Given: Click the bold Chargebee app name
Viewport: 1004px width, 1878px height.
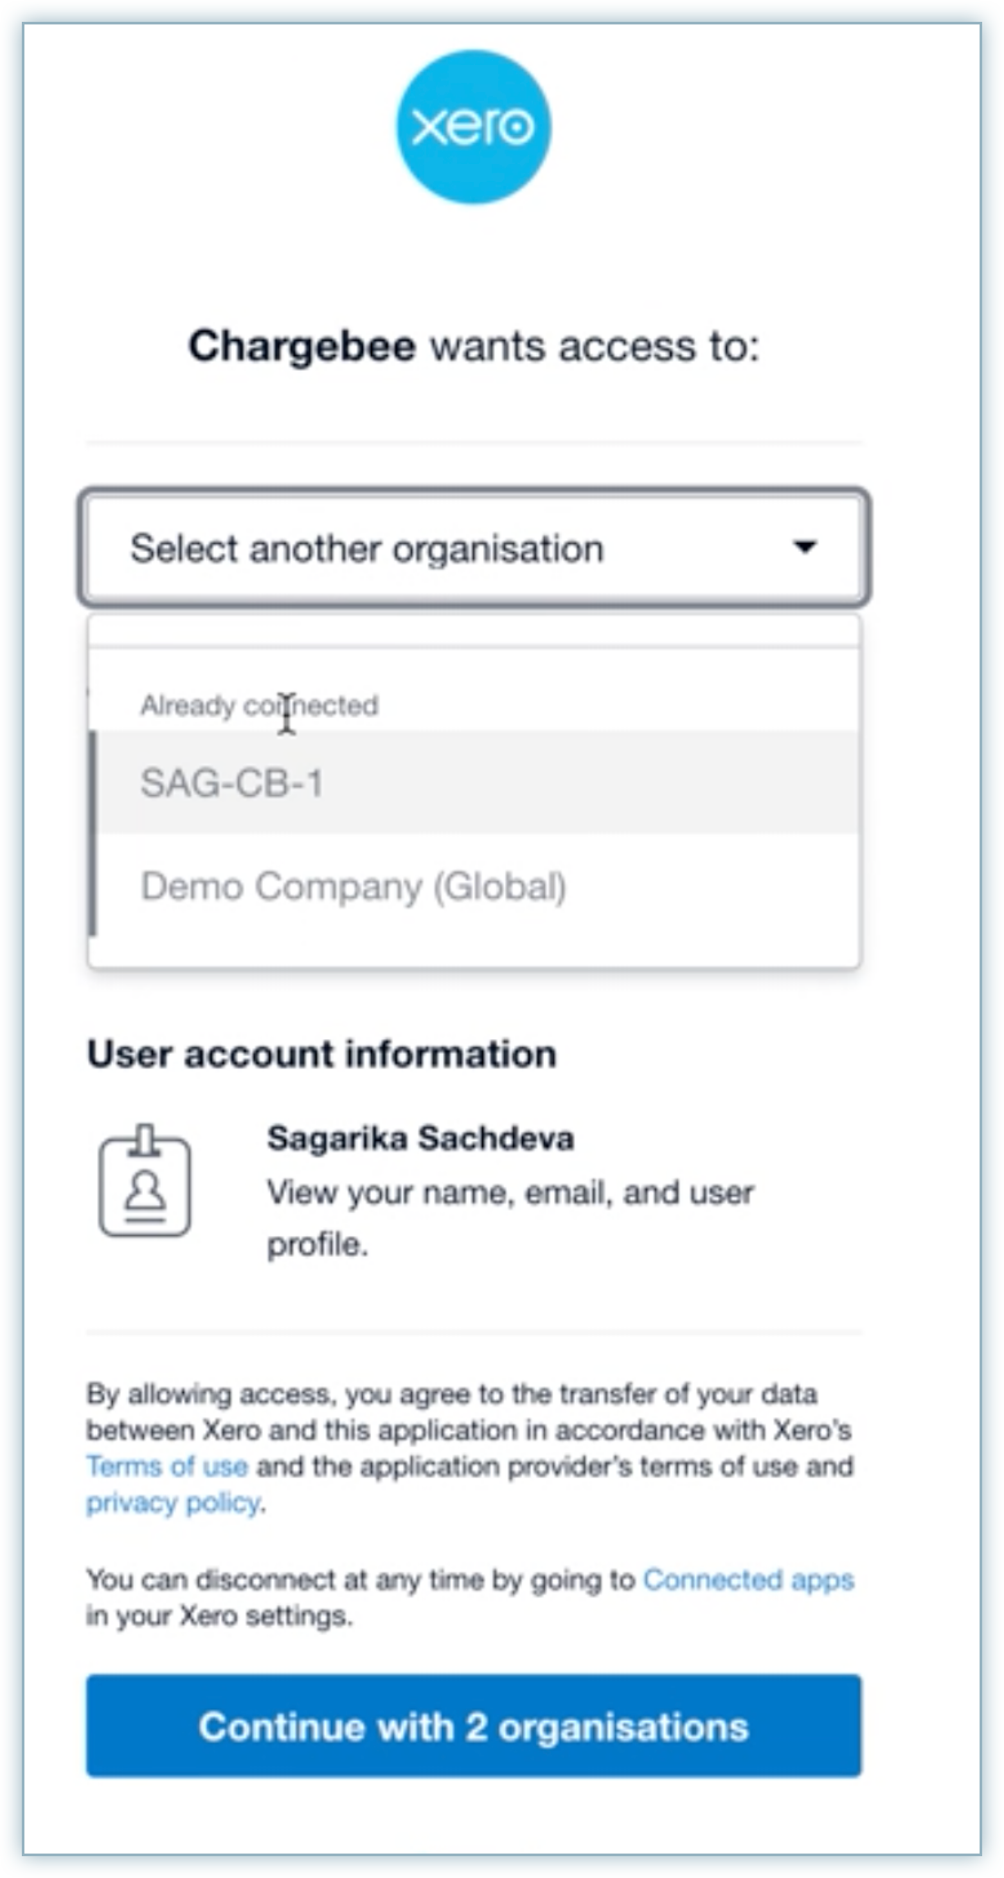Looking at the screenshot, I should point(301,345).
